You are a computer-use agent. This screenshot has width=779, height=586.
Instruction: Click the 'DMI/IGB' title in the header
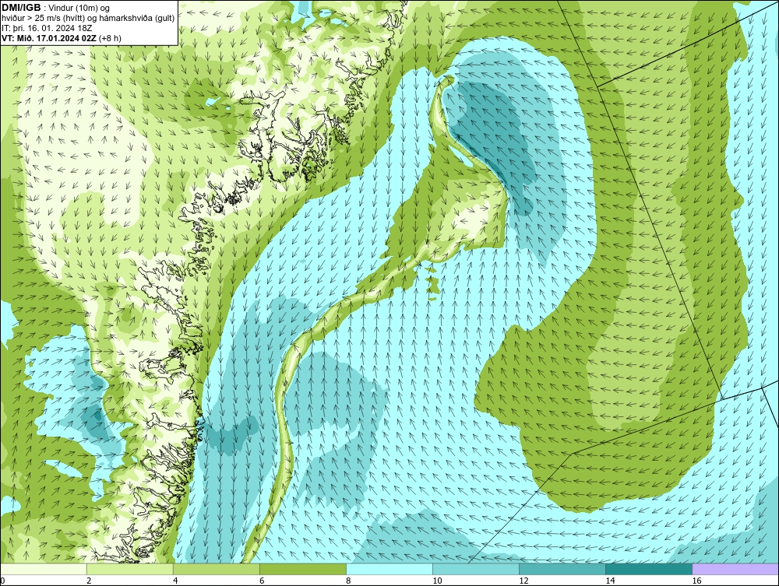[x=21, y=8]
